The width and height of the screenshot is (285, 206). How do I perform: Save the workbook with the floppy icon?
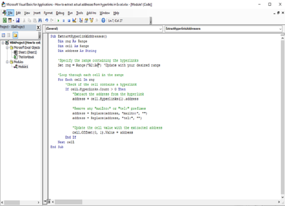pyautogui.click(x=18, y=20)
